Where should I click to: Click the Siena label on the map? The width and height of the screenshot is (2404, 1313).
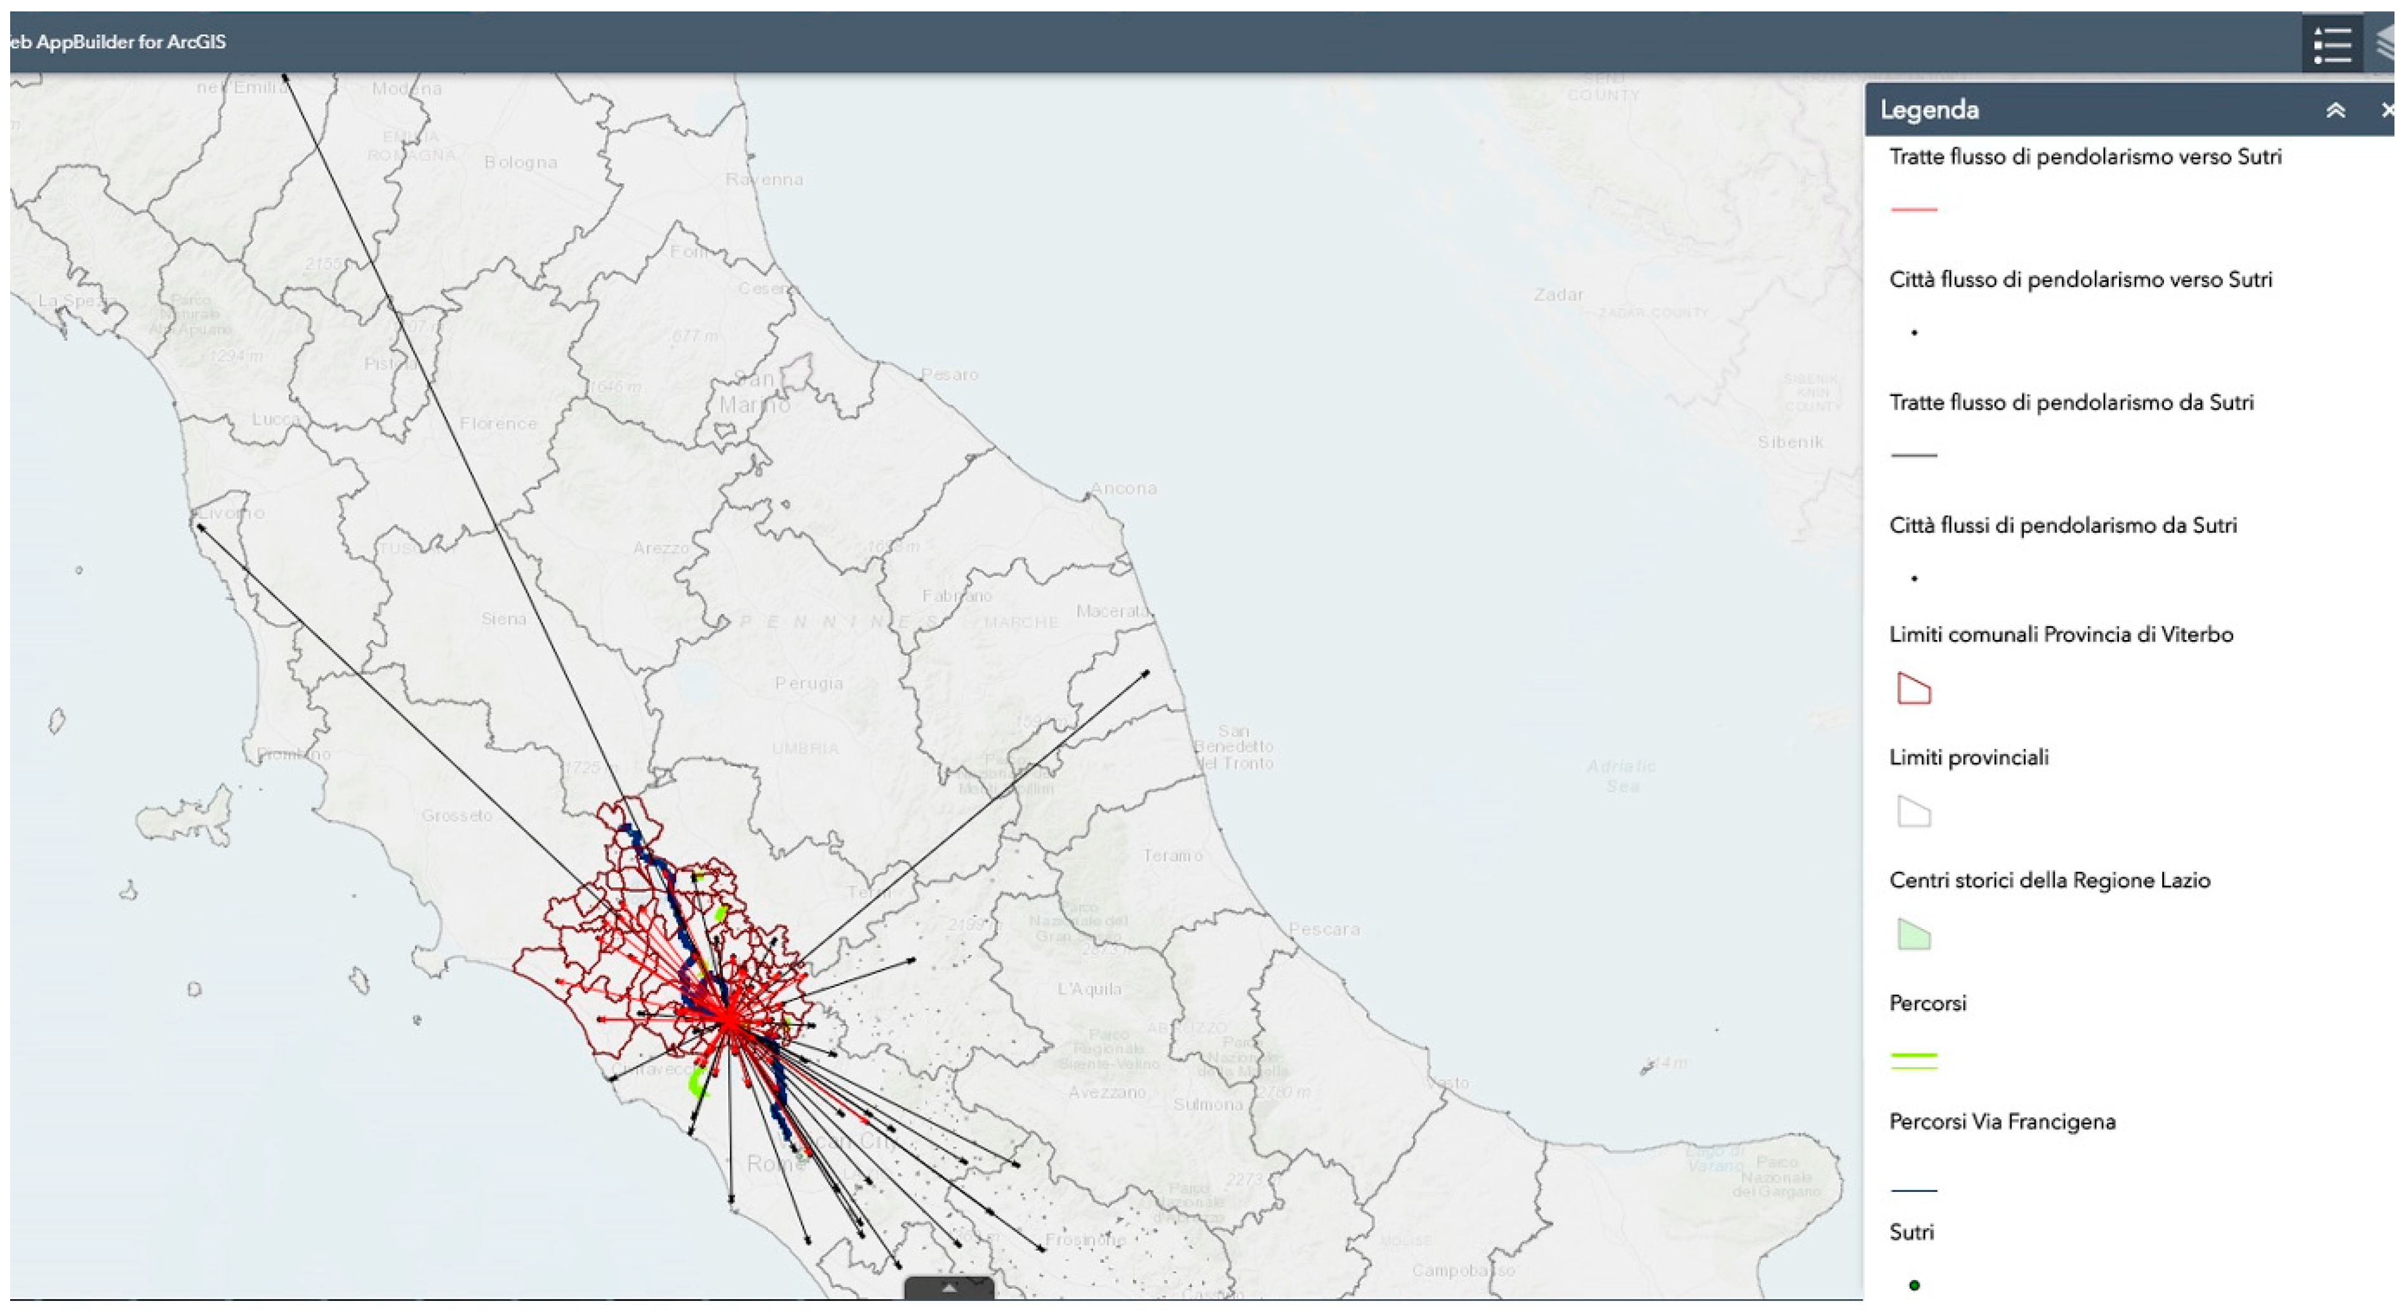[503, 618]
